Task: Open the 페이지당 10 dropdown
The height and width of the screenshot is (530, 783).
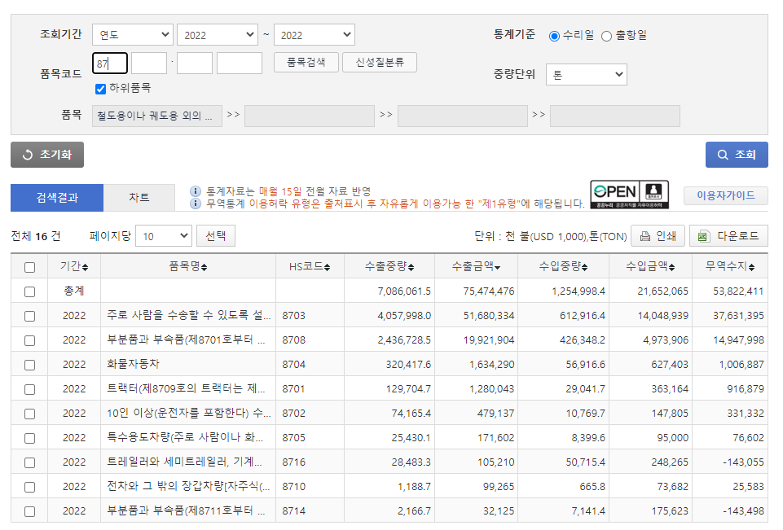Action: 164,235
